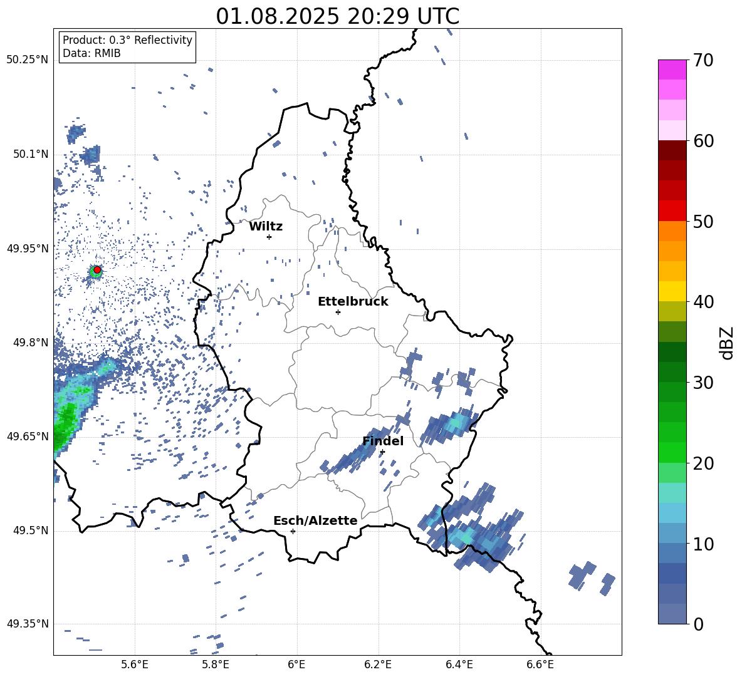Click the colorbar tick label 60
Viewport: 742px width, 677px height.
(x=703, y=141)
